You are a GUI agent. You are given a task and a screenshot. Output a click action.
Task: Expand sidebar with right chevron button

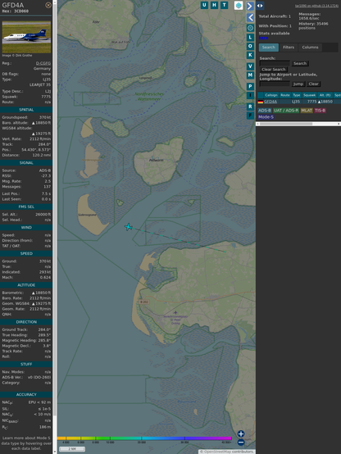250,6
